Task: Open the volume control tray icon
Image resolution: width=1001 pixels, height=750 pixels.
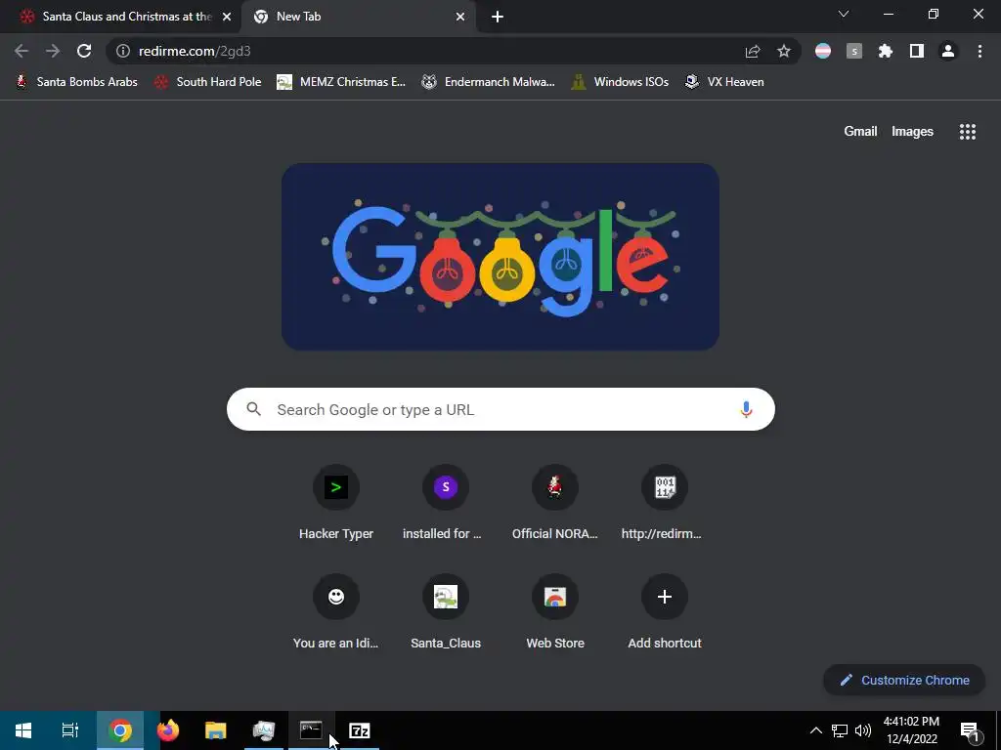Action: [863, 730]
